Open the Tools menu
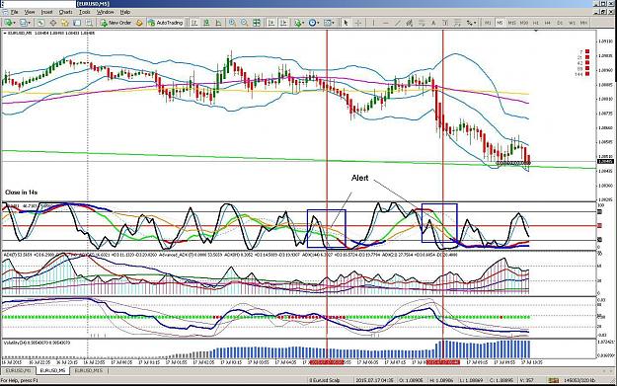The image size is (617, 386). pos(85,12)
